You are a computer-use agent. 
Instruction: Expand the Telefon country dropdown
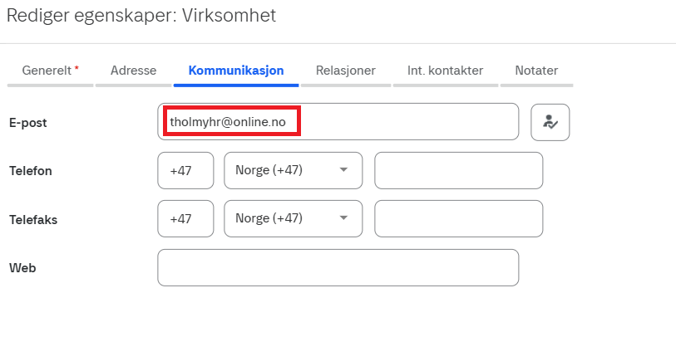click(293, 170)
